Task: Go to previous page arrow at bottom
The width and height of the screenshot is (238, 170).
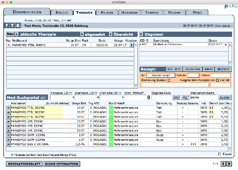Action: coord(223,164)
